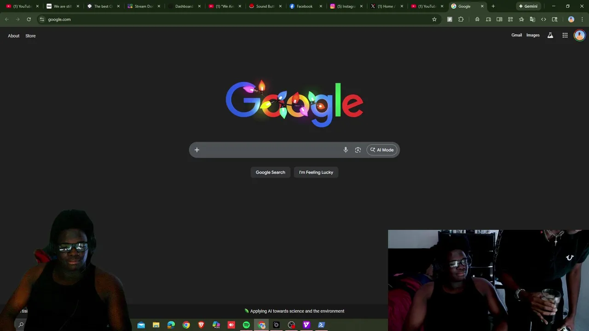Open Spotify from the taskbar
This screenshot has height=331, width=589.
coord(247,325)
